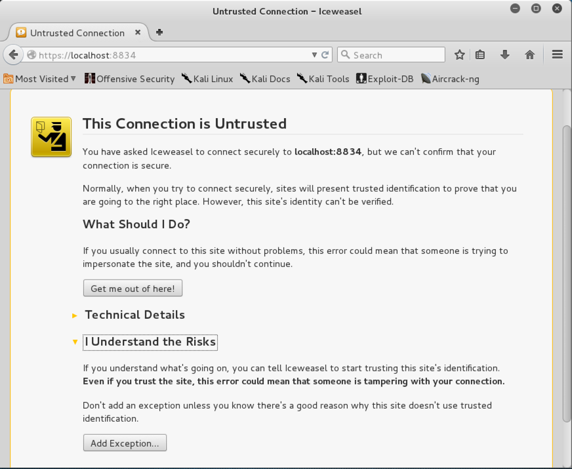The width and height of the screenshot is (572, 469).
Task: Click the What Should I Do? heading
Action: click(136, 224)
